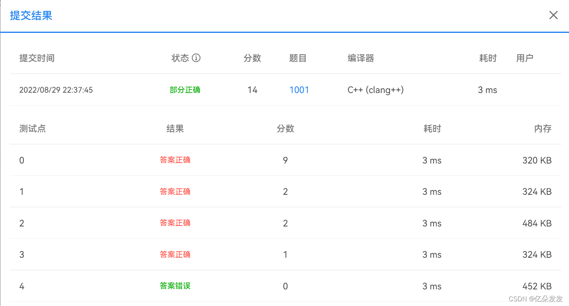569x306 pixels.
Task: Click the total score 14
Action: (x=252, y=90)
